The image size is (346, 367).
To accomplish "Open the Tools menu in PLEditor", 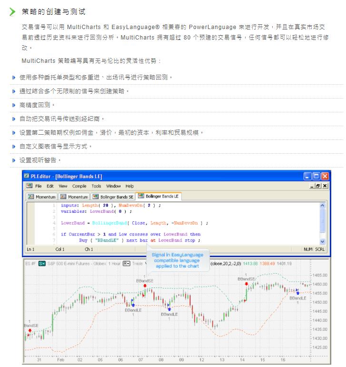I will [96, 186].
